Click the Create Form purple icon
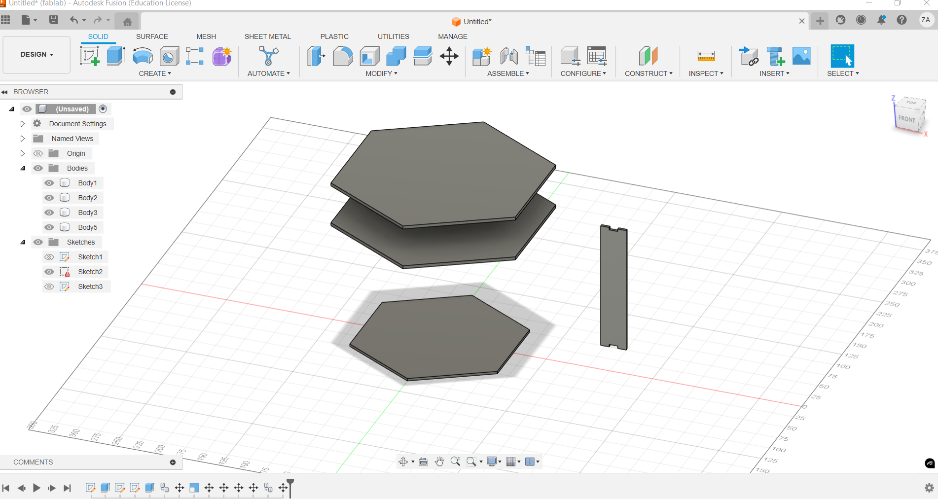 [222, 56]
